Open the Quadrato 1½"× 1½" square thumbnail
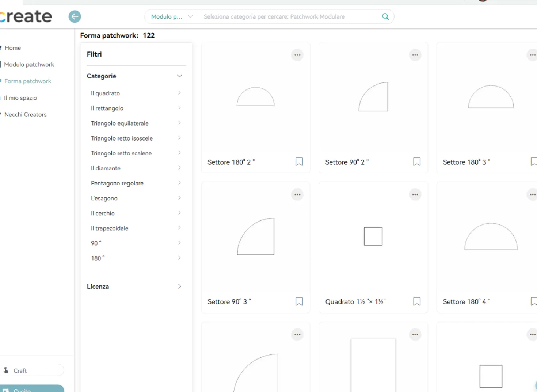 373,236
